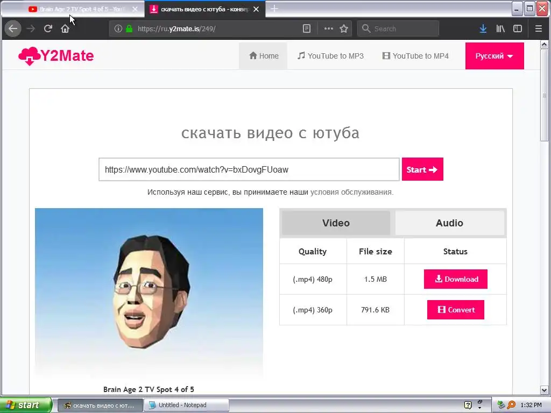Click the 791.6 KB file size cell
The height and width of the screenshot is (413, 551).
pos(375,310)
